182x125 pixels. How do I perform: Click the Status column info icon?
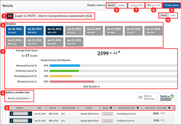tap(111, 108)
